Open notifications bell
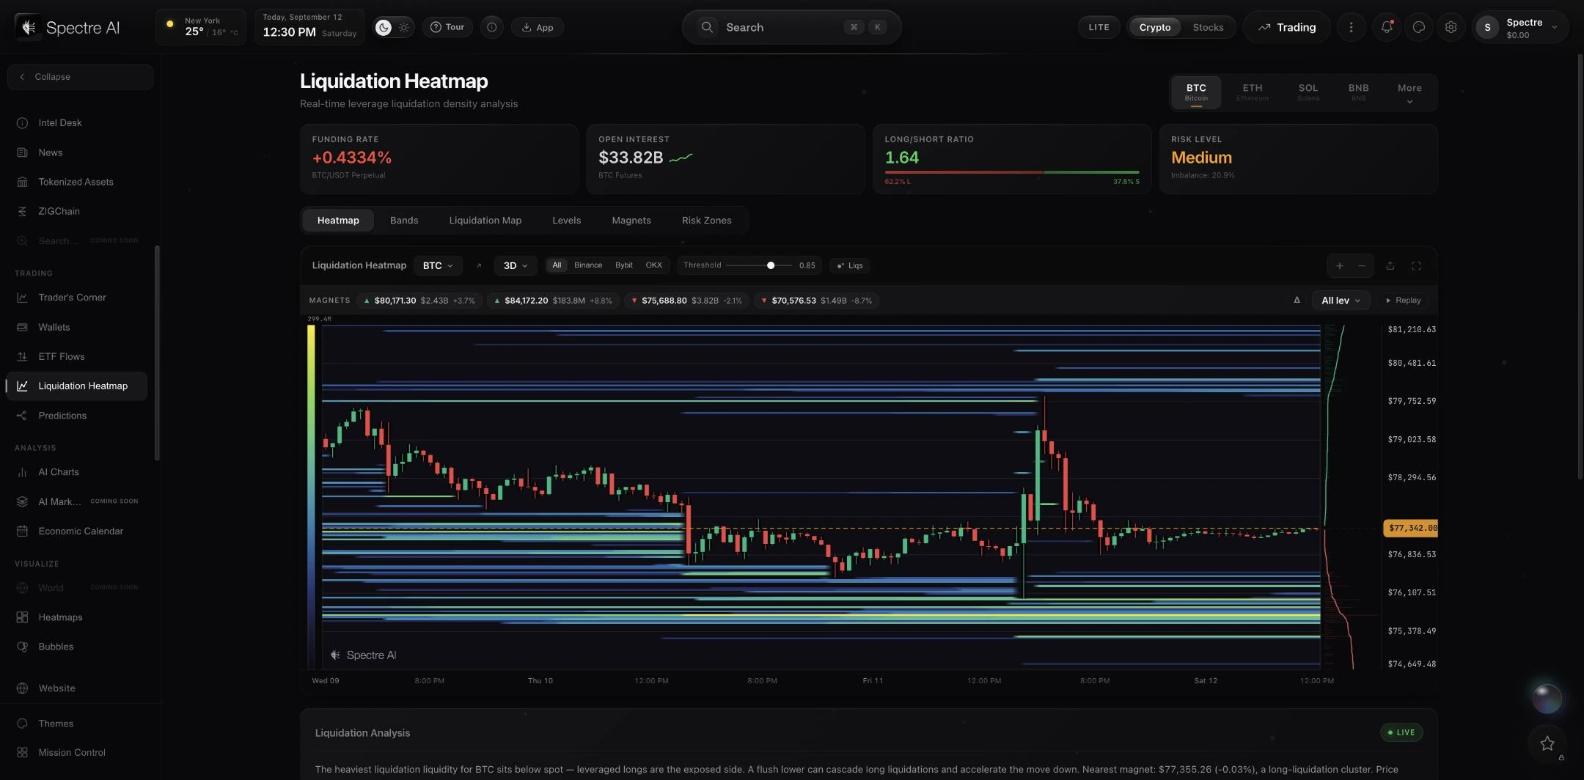Screen dimensions: 1584x780 1386,27
